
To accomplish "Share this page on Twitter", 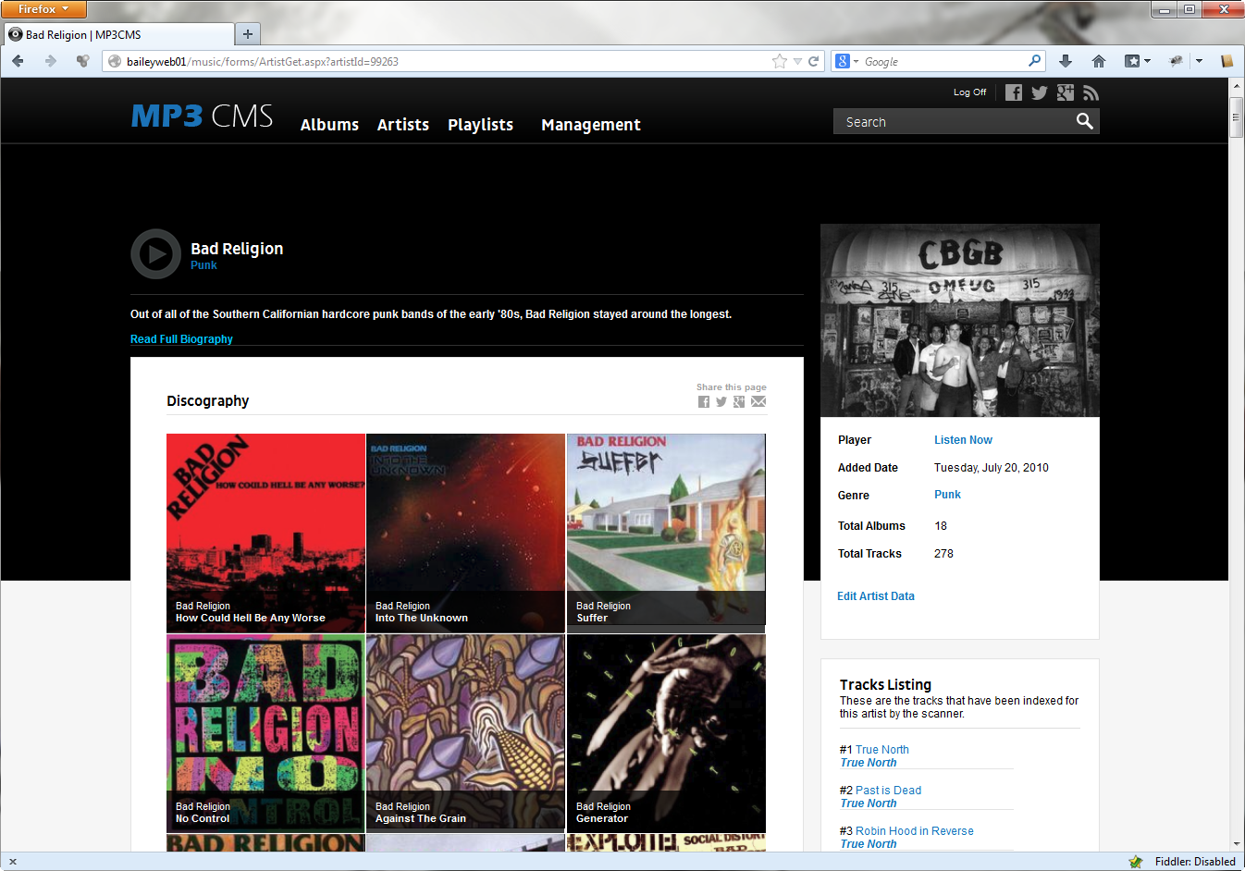I will coord(721,401).
